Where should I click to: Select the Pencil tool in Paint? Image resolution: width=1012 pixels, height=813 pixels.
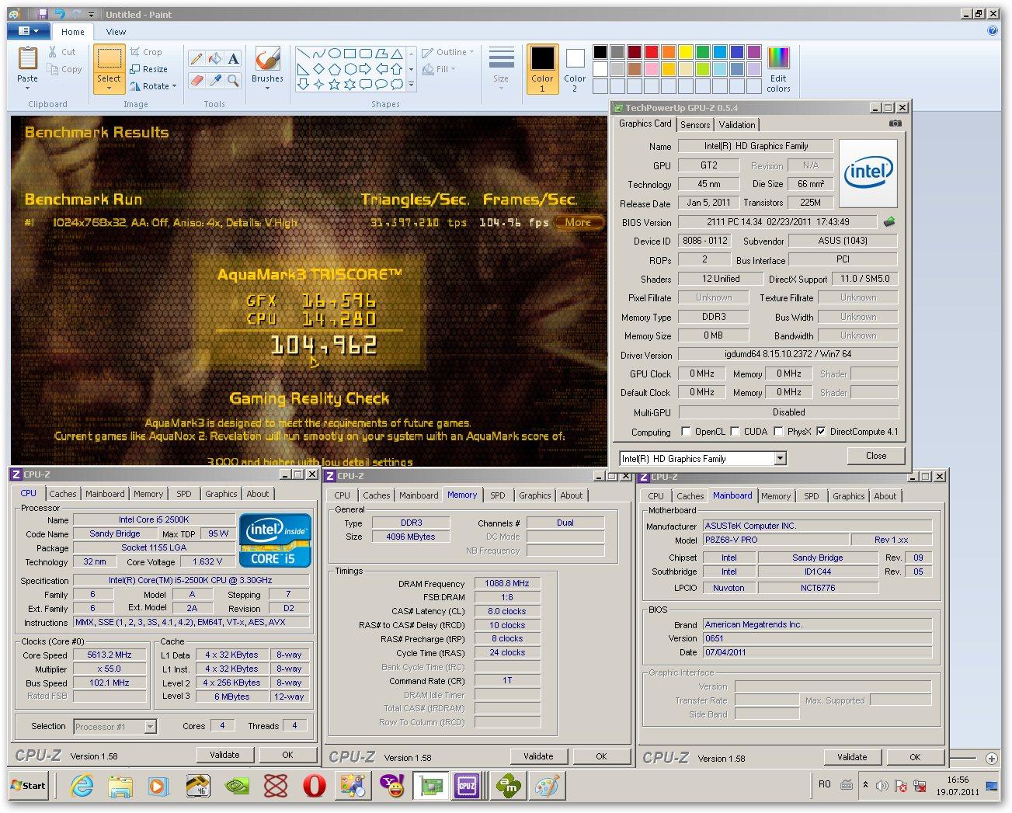click(x=196, y=58)
